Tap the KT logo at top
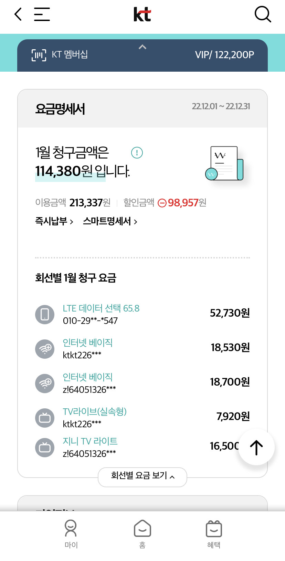 142,14
